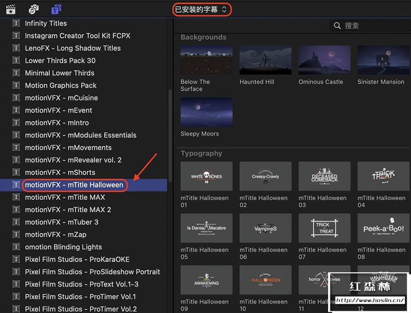
Task: Open the Photos and Audio sidebar icon
Action: [33, 10]
